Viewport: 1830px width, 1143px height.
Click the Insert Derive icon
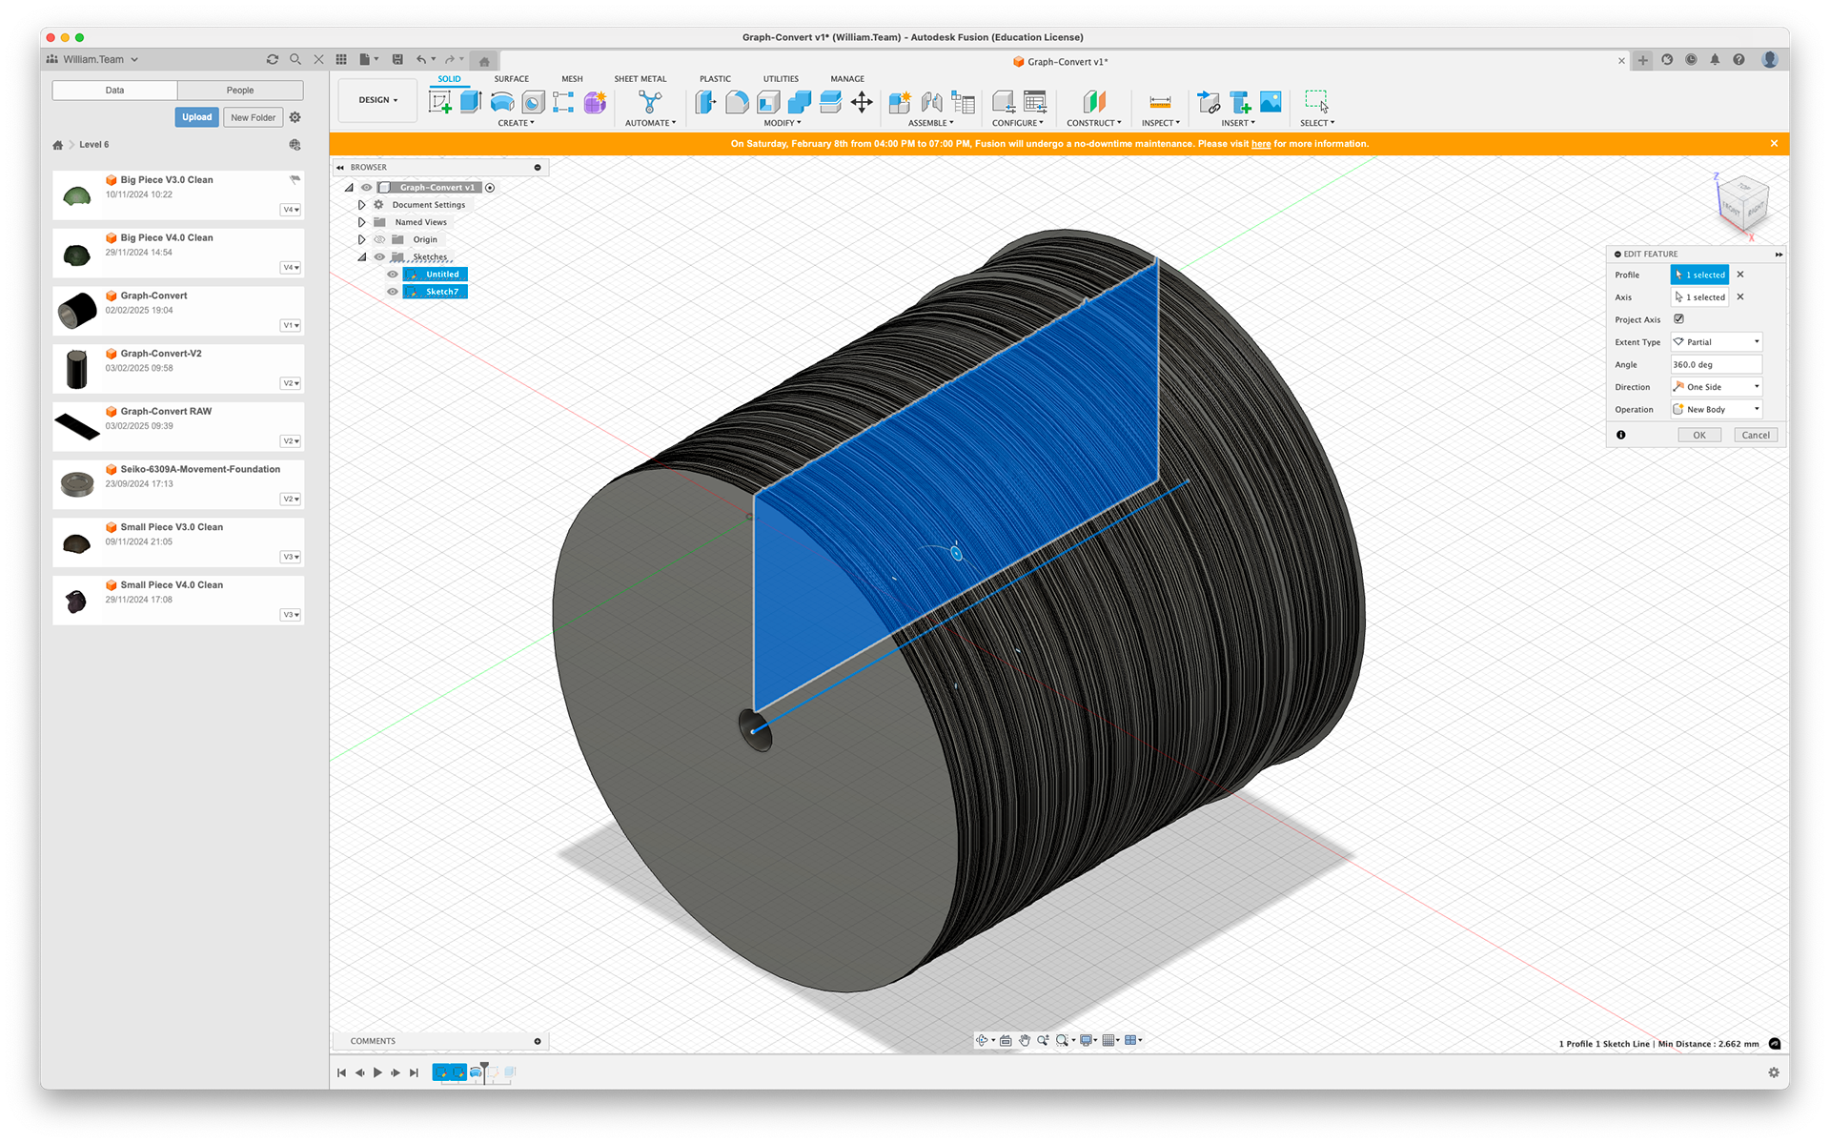coord(1209,102)
